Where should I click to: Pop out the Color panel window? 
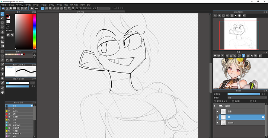pyautogui.click(x=33, y=12)
